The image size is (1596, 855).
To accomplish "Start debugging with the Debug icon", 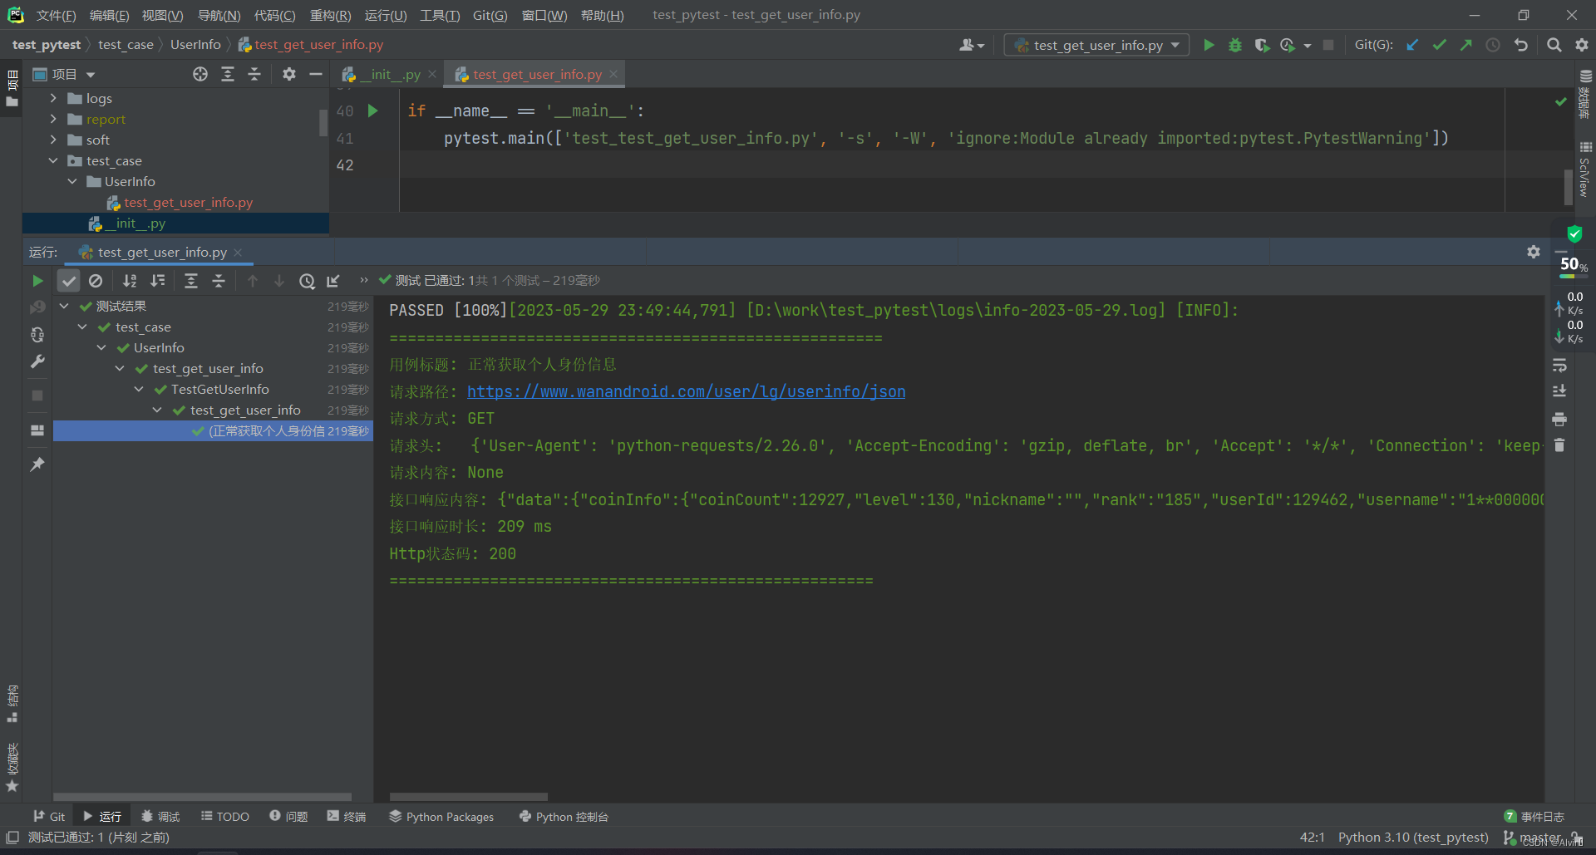I will tap(1235, 45).
